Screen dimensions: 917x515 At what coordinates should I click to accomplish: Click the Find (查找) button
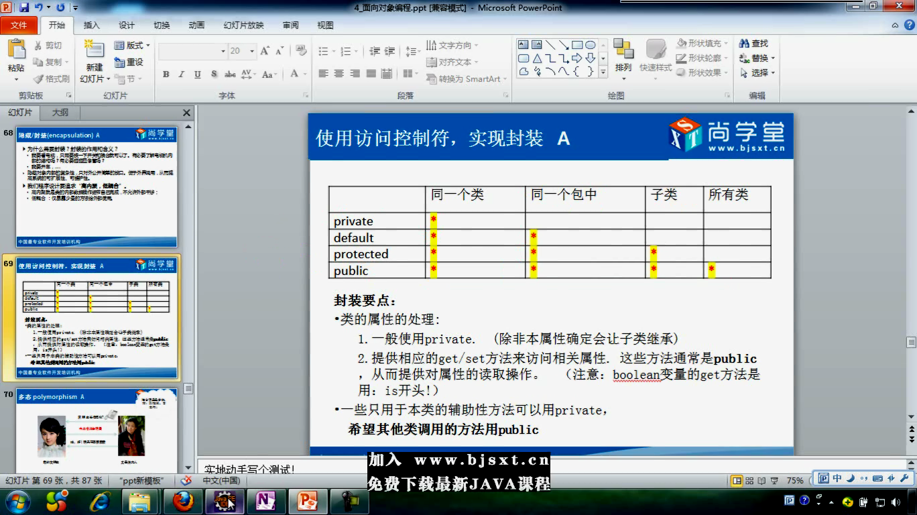(x=754, y=43)
